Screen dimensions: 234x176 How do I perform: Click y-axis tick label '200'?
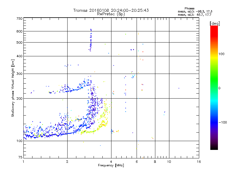pyautogui.click(x=20, y=99)
